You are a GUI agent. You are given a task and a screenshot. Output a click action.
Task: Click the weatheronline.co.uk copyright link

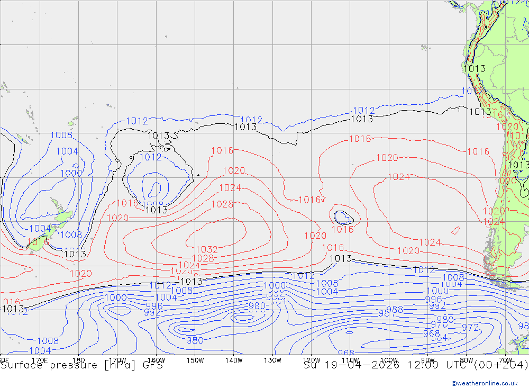pos(485,383)
